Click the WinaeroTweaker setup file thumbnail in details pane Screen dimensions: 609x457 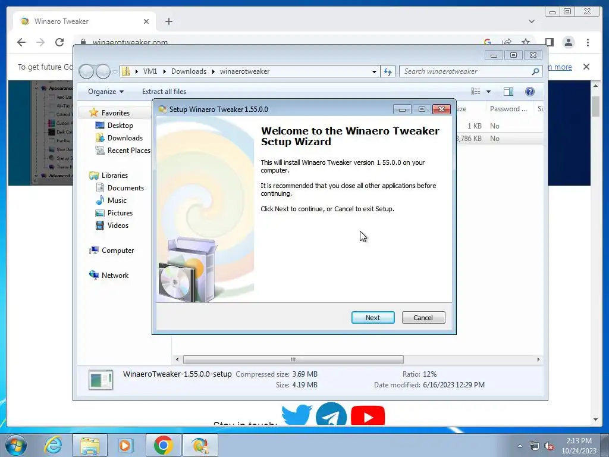tap(101, 380)
